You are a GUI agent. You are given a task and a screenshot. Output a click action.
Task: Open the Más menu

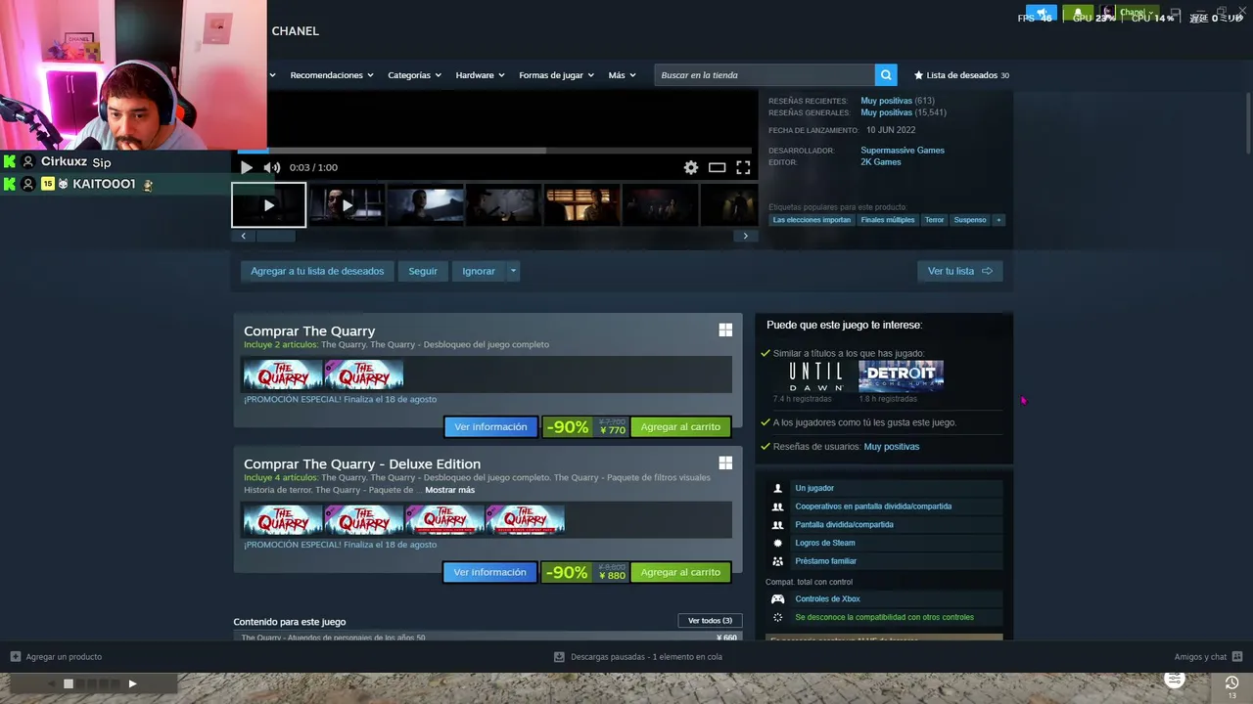pyautogui.click(x=622, y=75)
